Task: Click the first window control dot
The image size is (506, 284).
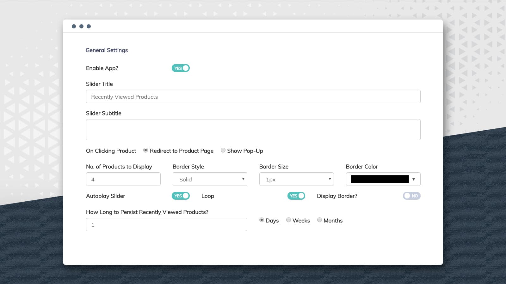Action: pyautogui.click(x=74, y=26)
